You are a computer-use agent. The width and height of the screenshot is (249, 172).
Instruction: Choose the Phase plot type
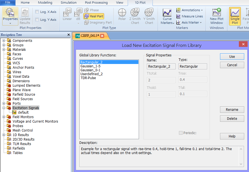click(91, 10)
